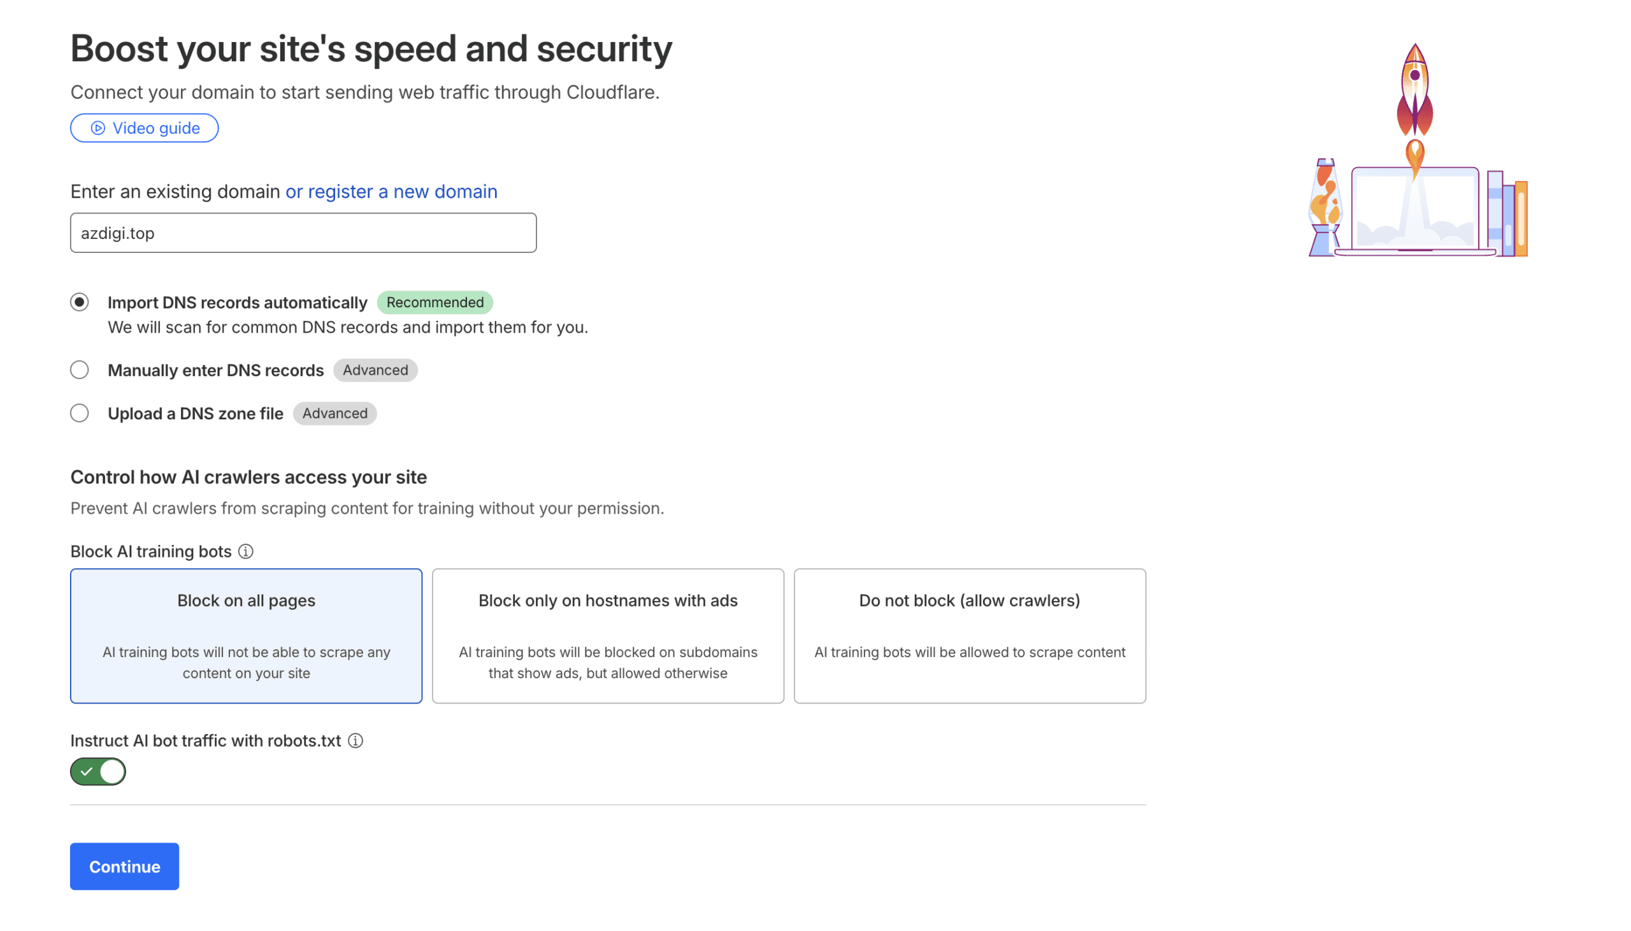Choose Do not block (allow crawlers)
Image resolution: width=1631 pixels, height=931 pixels.
coord(969,636)
